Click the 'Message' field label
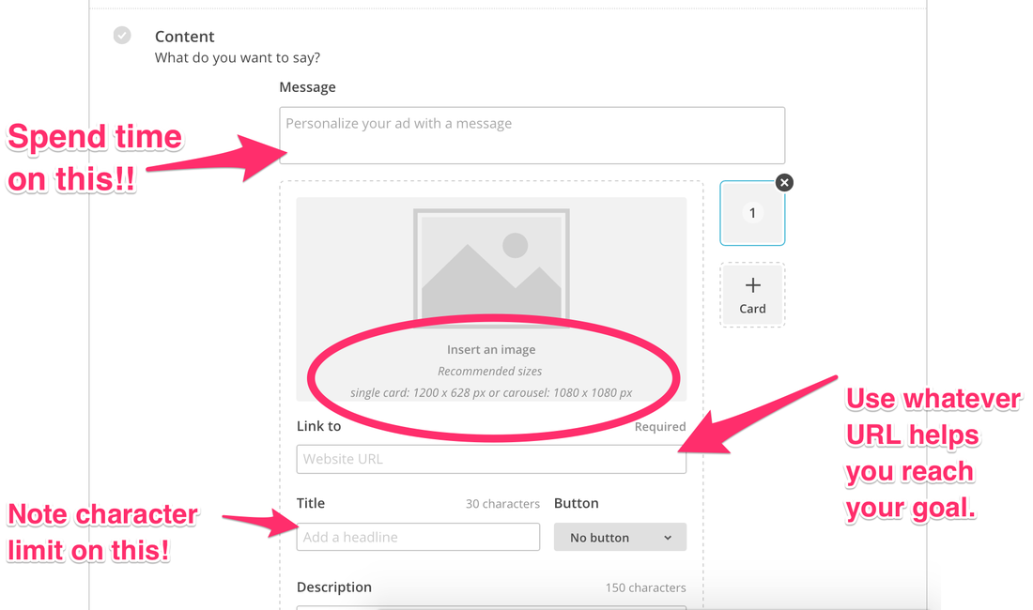The image size is (1033, 610). pyautogui.click(x=307, y=87)
